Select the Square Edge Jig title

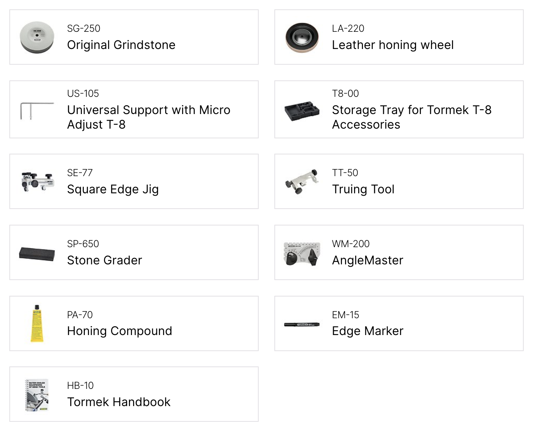[x=113, y=189]
